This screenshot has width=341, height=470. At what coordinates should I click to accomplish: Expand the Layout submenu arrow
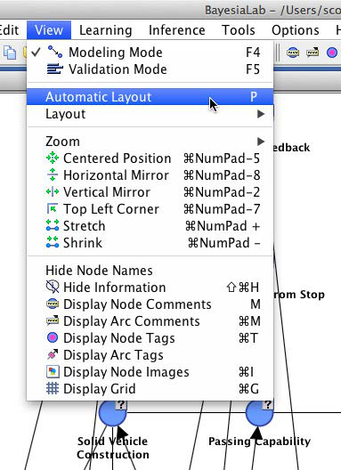[x=261, y=114]
